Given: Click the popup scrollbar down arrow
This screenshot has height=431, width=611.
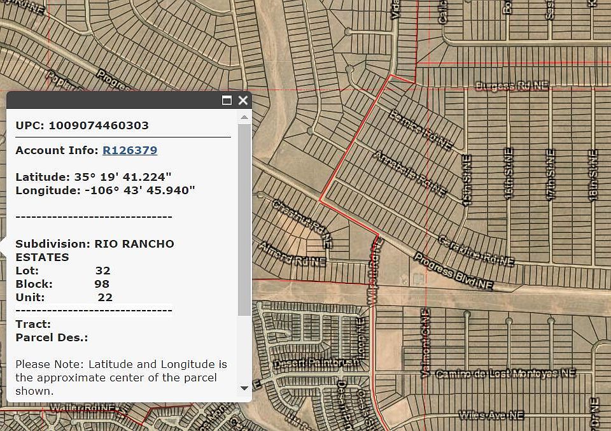Looking at the screenshot, I should tap(244, 388).
